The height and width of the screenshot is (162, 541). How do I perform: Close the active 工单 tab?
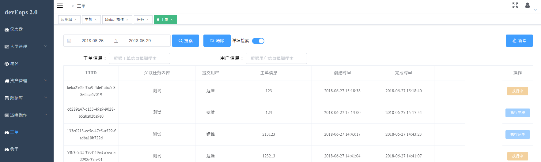[172, 20]
